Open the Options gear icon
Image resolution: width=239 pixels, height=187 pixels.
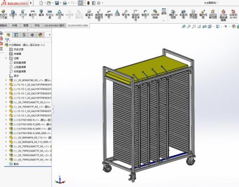coord(99,3)
